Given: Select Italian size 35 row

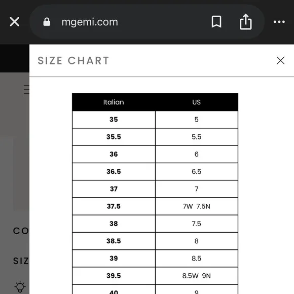Looking at the screenshot, I should [155, 120].
